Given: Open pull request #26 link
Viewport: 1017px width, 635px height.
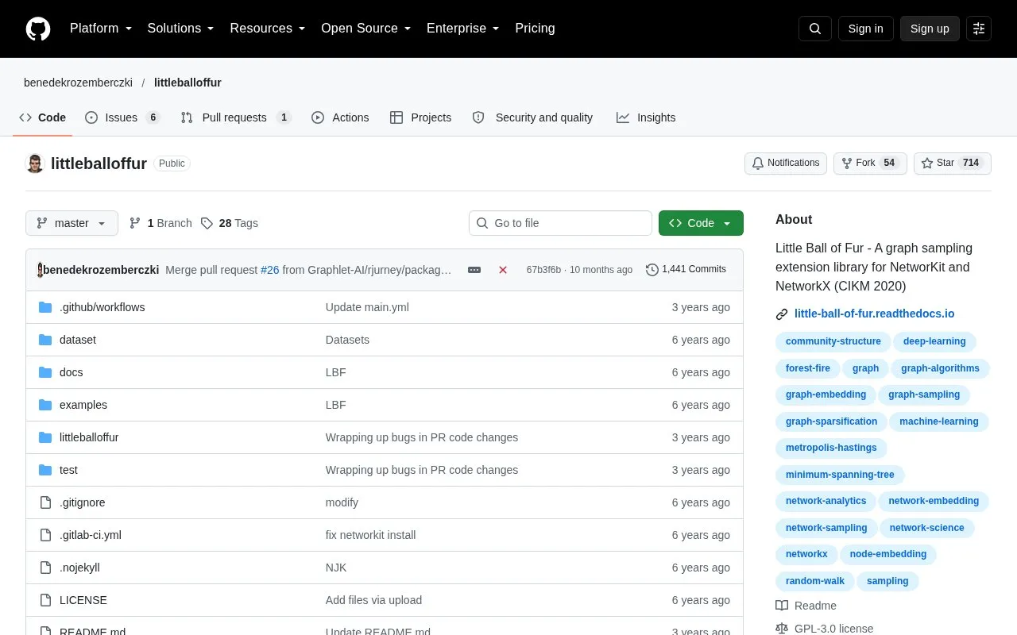Looking at the screenshot, I should tap(270, 270).
